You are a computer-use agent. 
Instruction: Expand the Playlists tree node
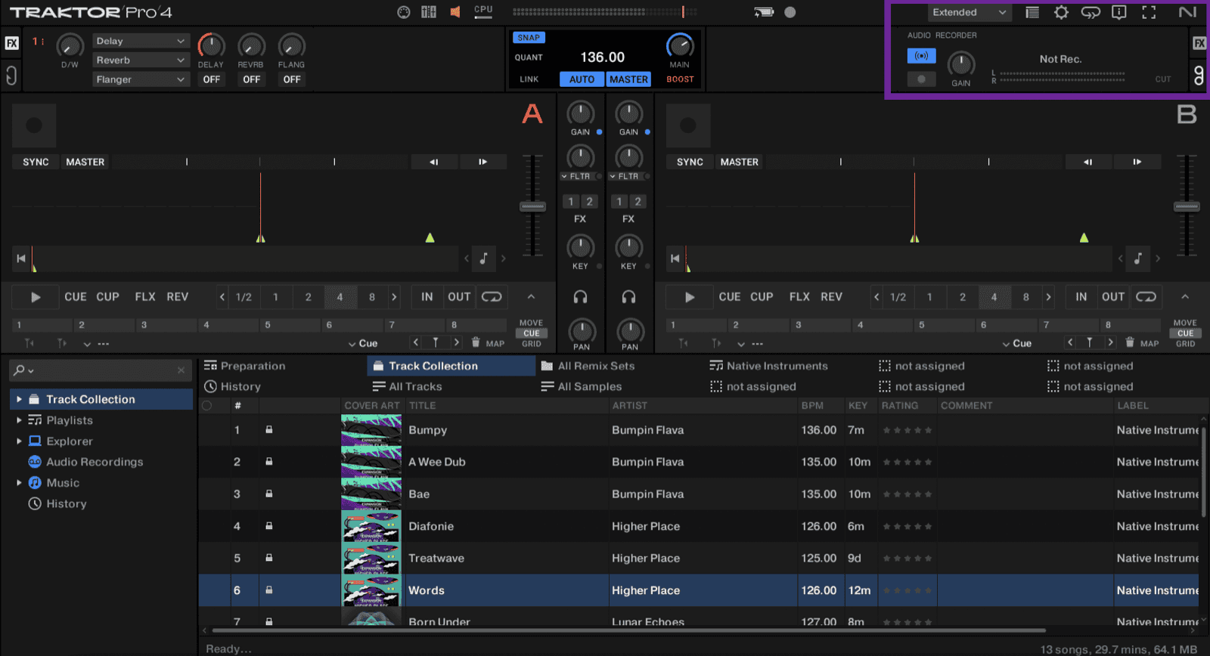(19, 420)
